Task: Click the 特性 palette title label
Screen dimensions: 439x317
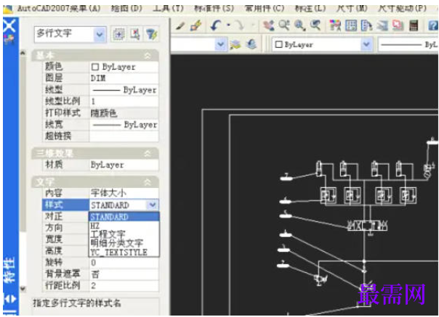Action: click(9, 270)
